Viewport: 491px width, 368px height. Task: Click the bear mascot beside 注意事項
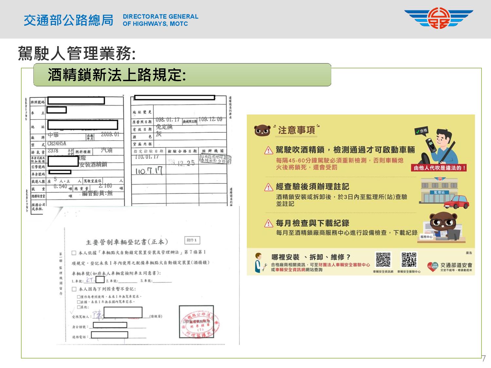tap(263, 130)
